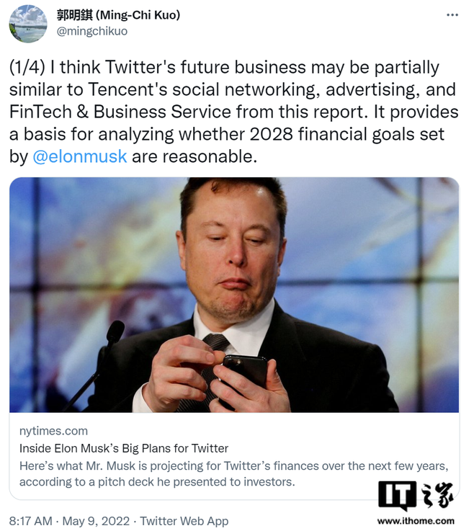Open the 8:17 AM timestamp
This screenshot has width=461, height=531.
31,521
